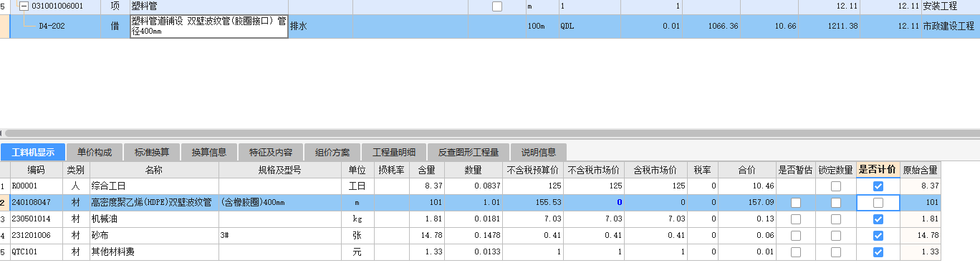Screen dimensions: 980x273
Task: Check 锁定数量 for 其他材料费 row
Action: (x=835, y=252)
